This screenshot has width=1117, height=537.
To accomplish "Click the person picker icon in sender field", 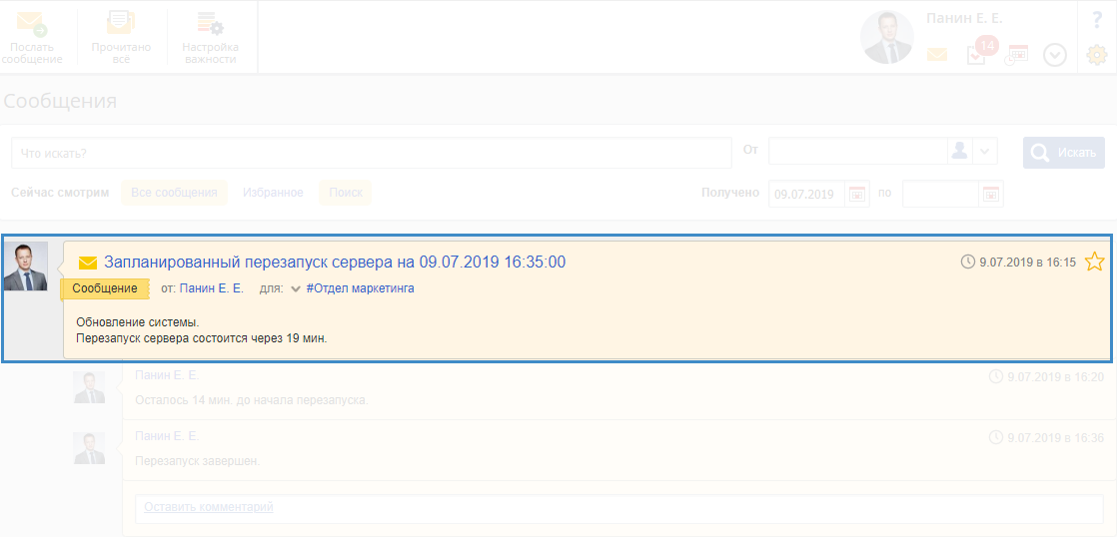I will click(959, 151).
